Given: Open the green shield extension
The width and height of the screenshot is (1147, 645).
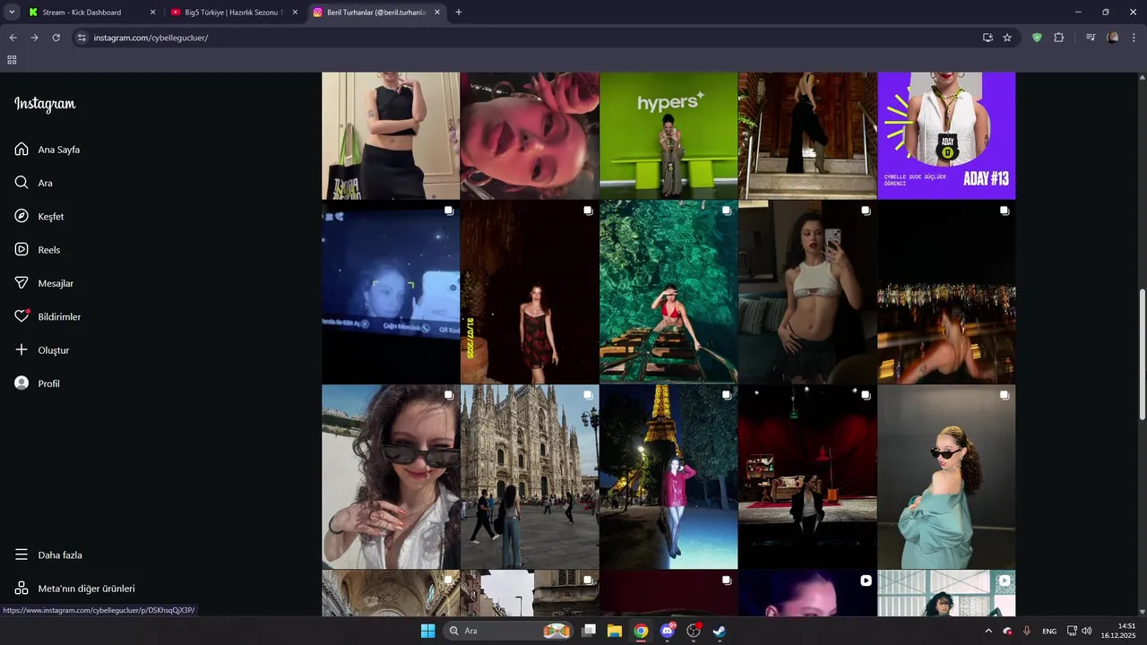Looking at the screenshot, I should (1037, 38).
